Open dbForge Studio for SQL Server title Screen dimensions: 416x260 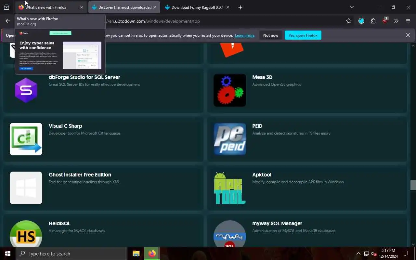(84, 77)
